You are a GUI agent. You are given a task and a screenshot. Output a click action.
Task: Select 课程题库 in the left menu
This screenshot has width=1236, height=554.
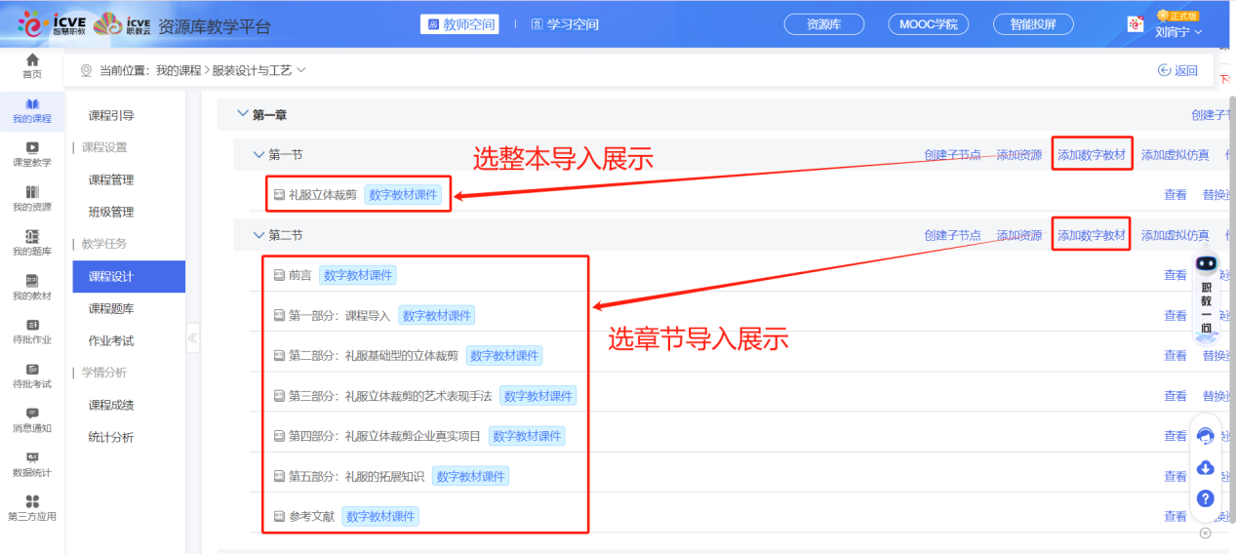pos(111,308)
